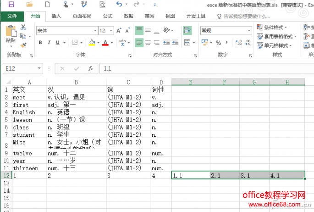Open the wén phonetic guide tool
Screen dimensions: 314x212
[x=122, y=43]
